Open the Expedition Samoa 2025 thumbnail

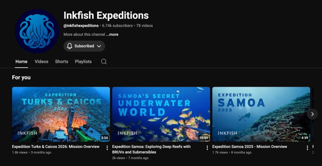coord(261,114)
